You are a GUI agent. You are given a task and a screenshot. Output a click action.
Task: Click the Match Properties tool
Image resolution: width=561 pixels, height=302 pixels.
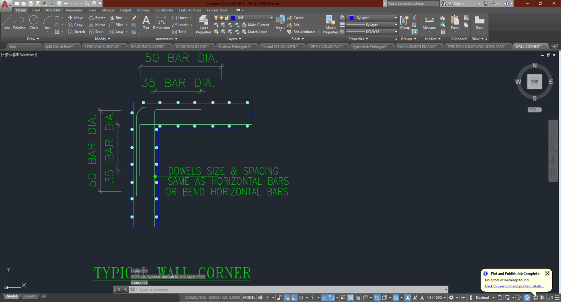point(330,23)
